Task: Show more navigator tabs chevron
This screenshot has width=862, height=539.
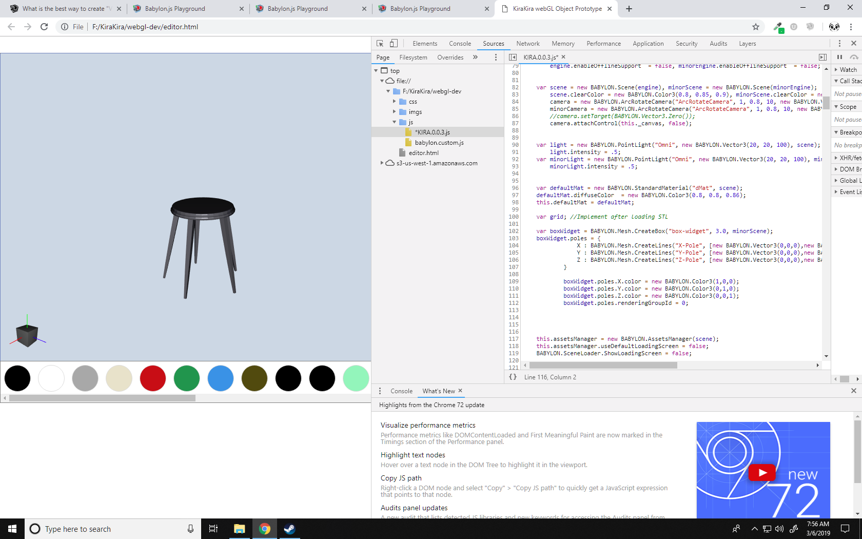Action: [x=475, y=57]
